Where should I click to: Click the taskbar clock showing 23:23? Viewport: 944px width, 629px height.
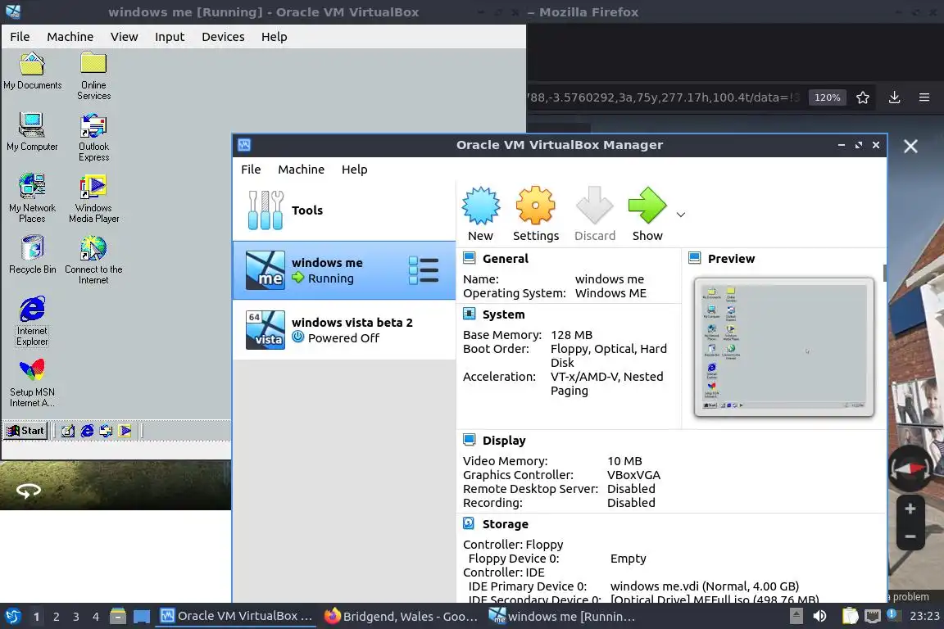pyautogui.click(x=924, y=617)
